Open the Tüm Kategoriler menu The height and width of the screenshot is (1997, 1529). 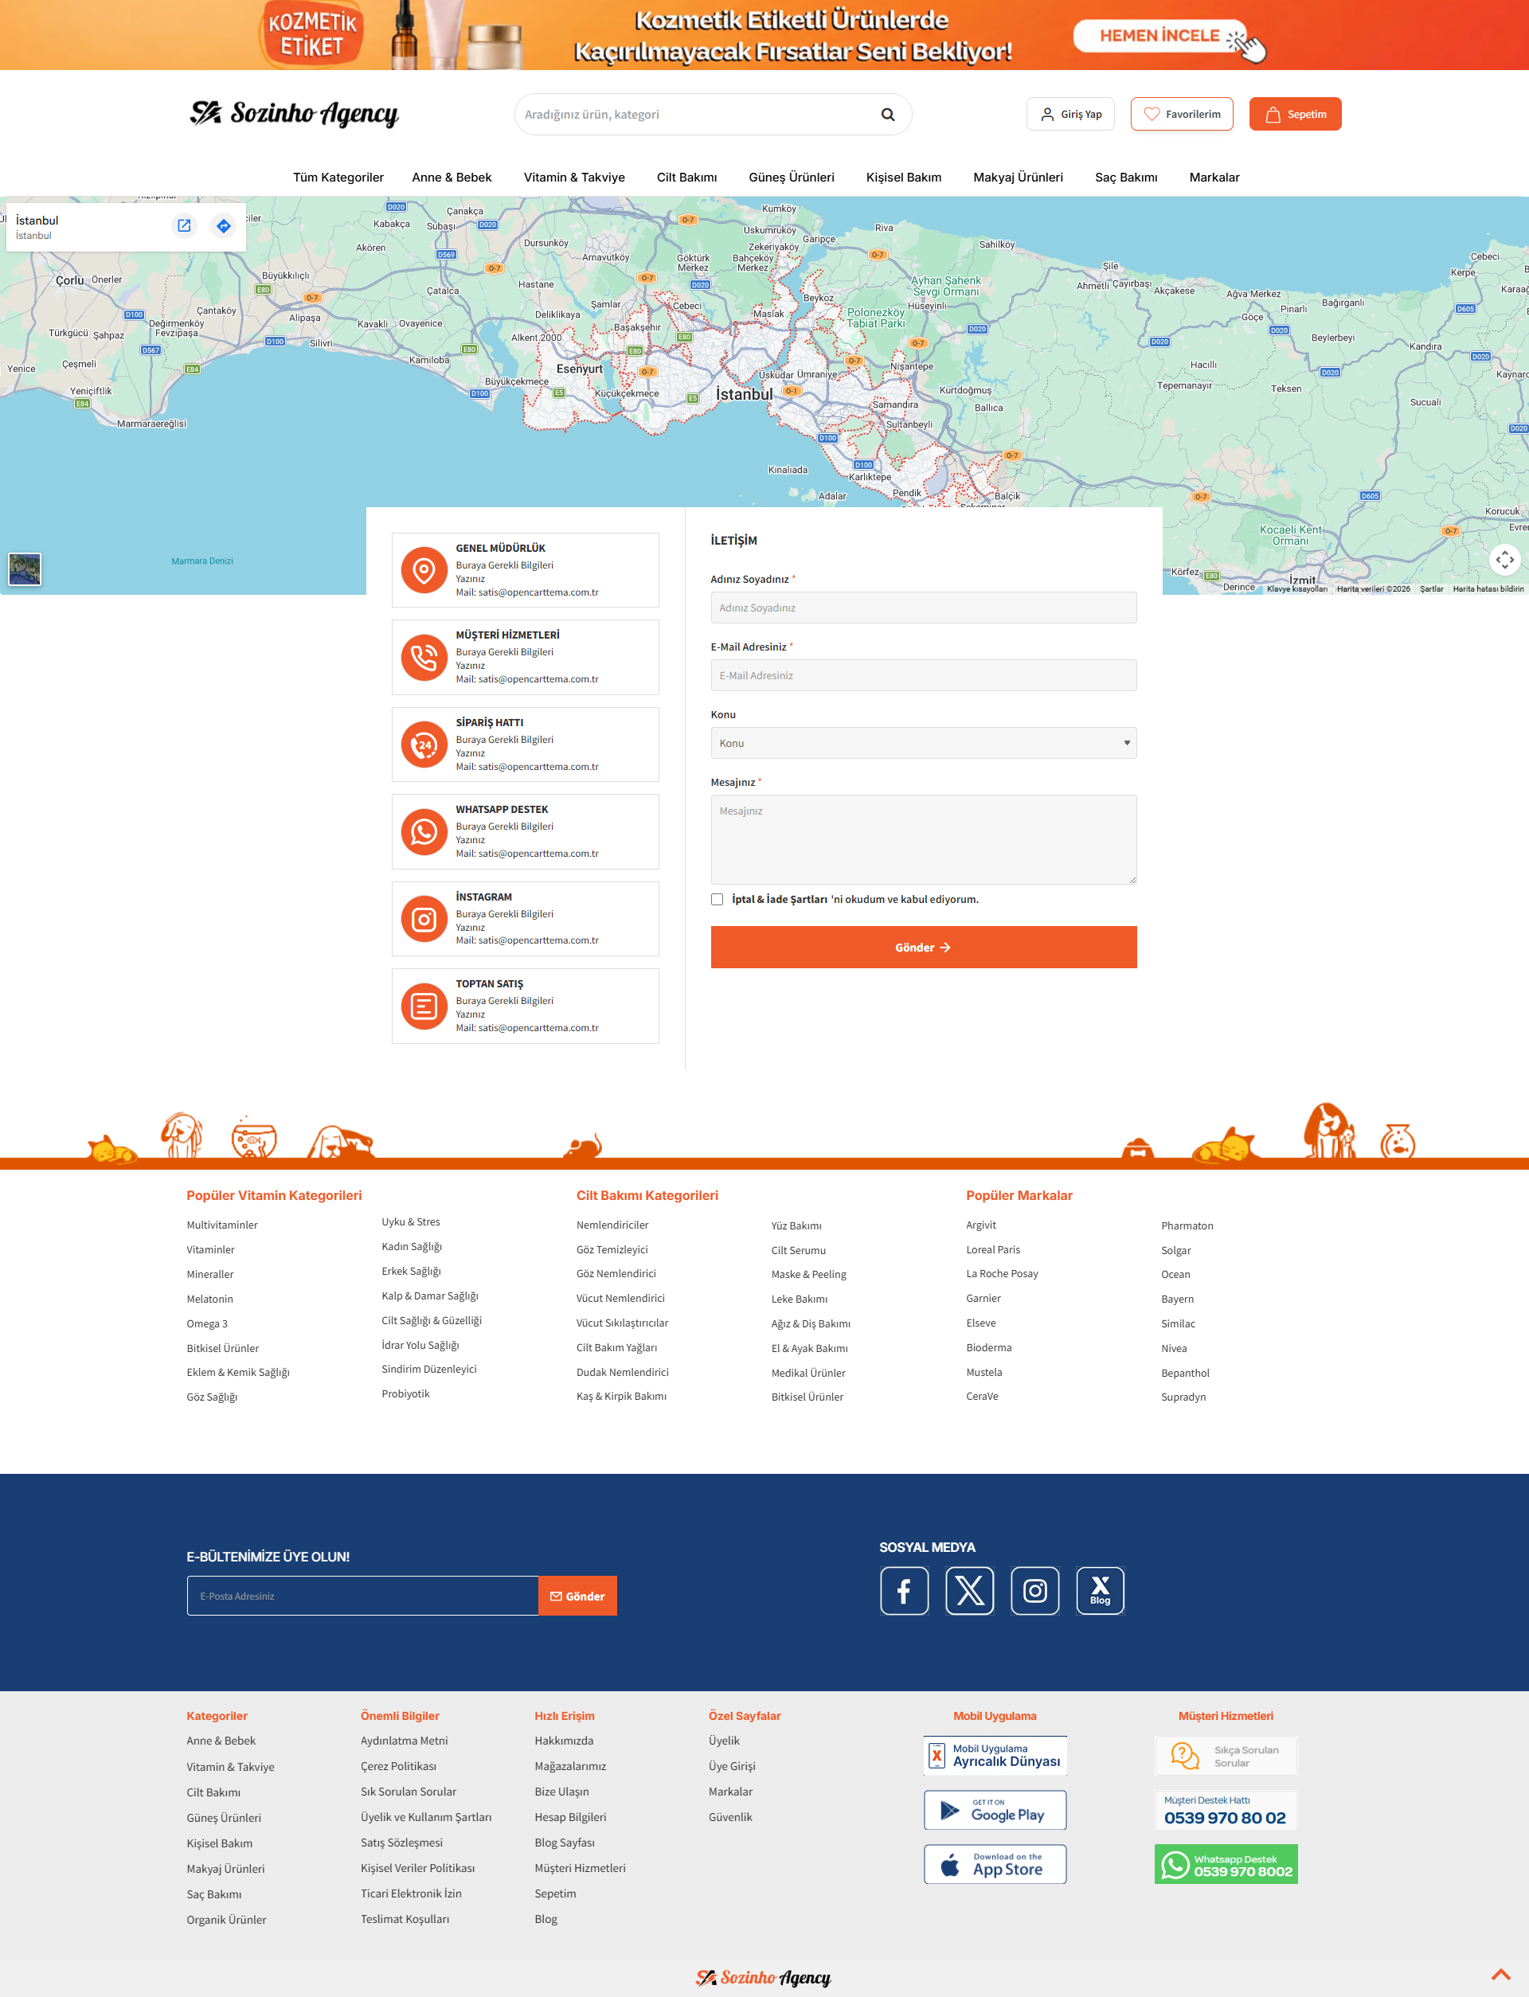pyautogui.click(x=338, y=178)
